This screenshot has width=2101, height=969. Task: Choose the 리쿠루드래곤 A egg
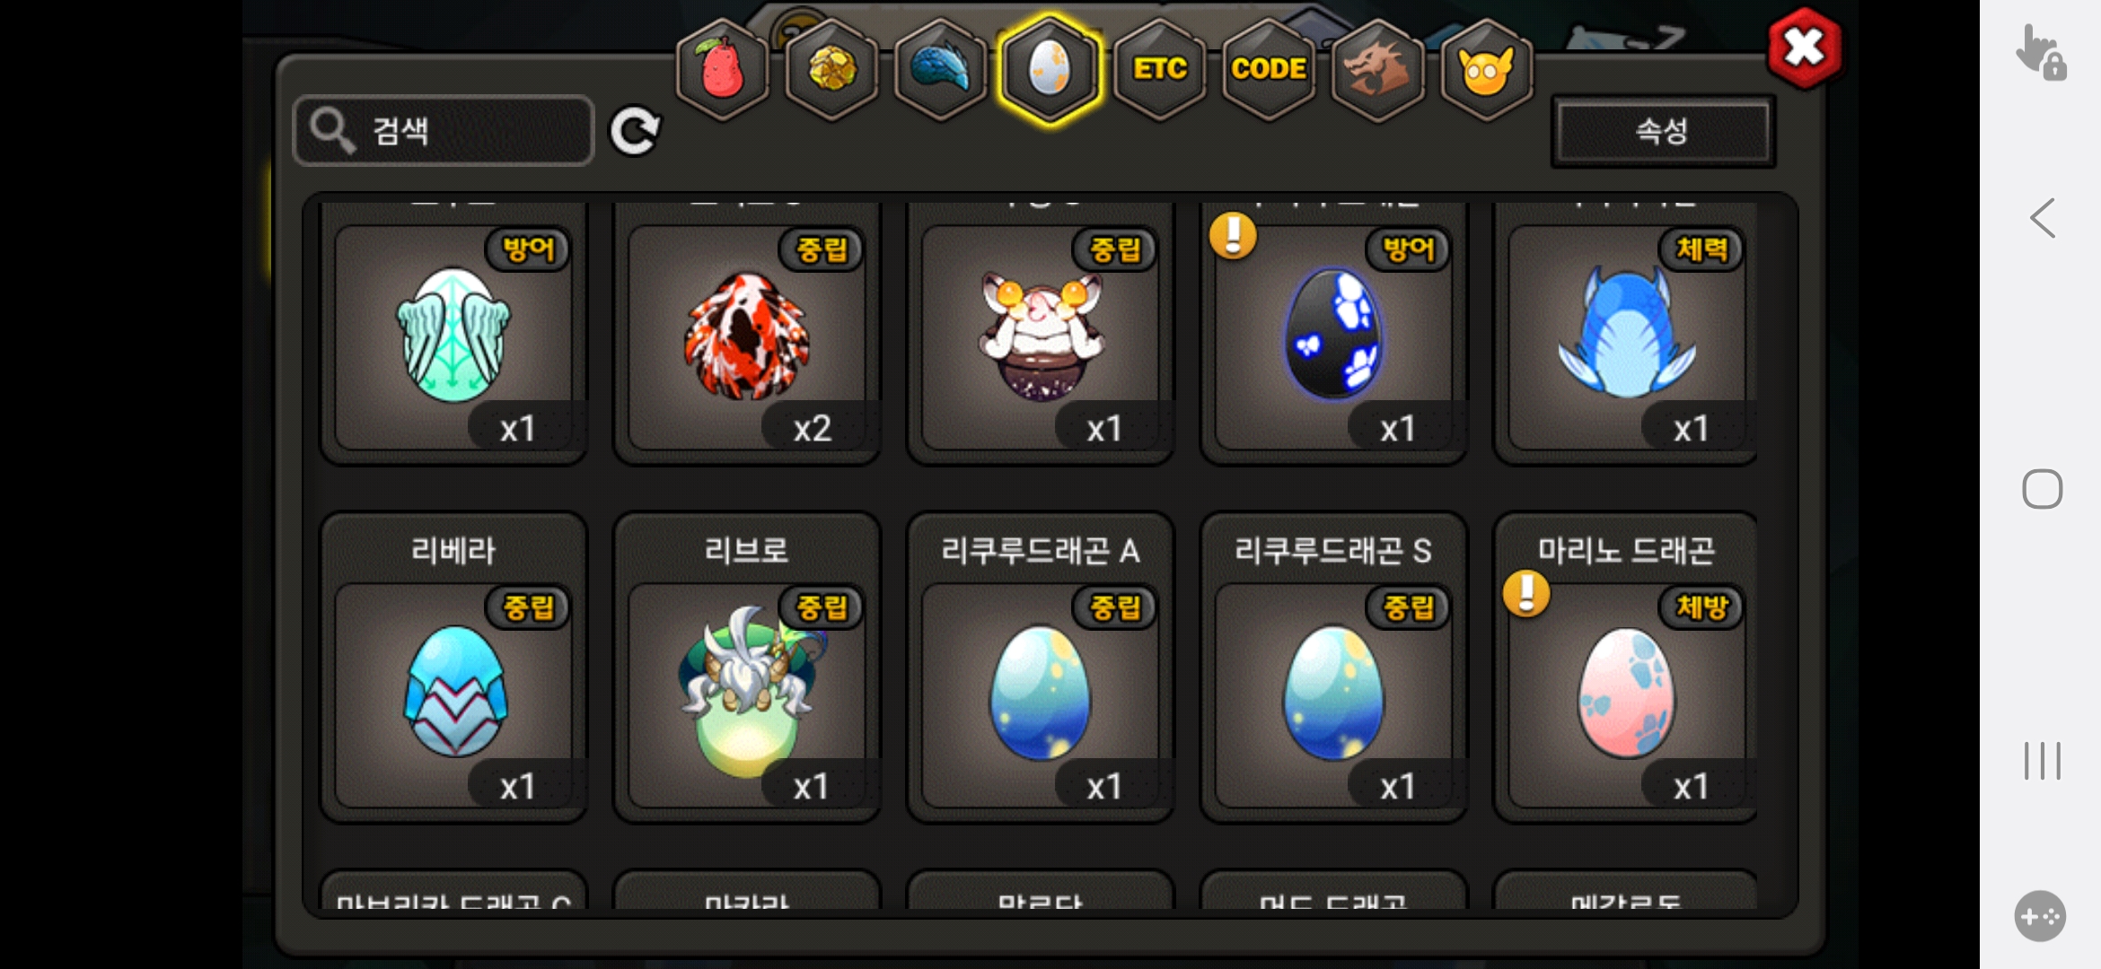pos(1041,667)
